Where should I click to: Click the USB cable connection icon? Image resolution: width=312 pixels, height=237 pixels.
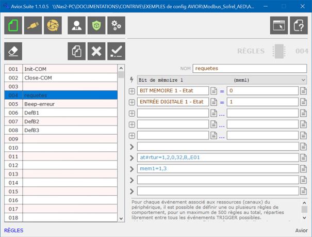(34, 25)
